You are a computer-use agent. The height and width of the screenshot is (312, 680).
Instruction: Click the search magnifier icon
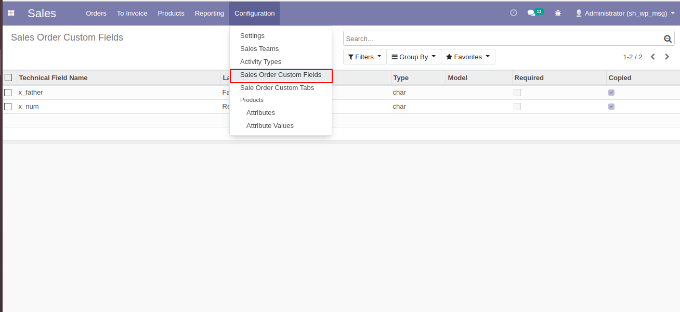coord(668,38)
